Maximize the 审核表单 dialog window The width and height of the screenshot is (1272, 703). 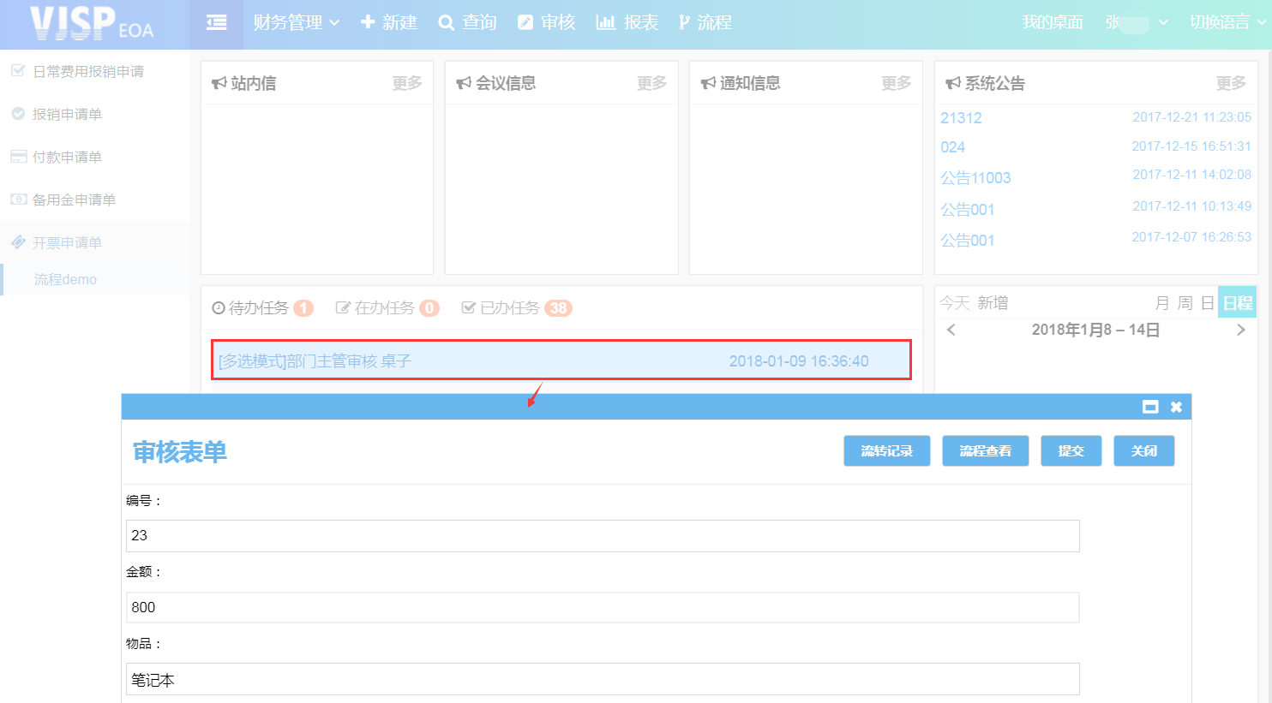1150,407
